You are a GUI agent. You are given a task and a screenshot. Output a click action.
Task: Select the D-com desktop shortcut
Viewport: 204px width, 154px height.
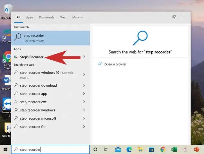pyautogui.click(x=6, y=36)
